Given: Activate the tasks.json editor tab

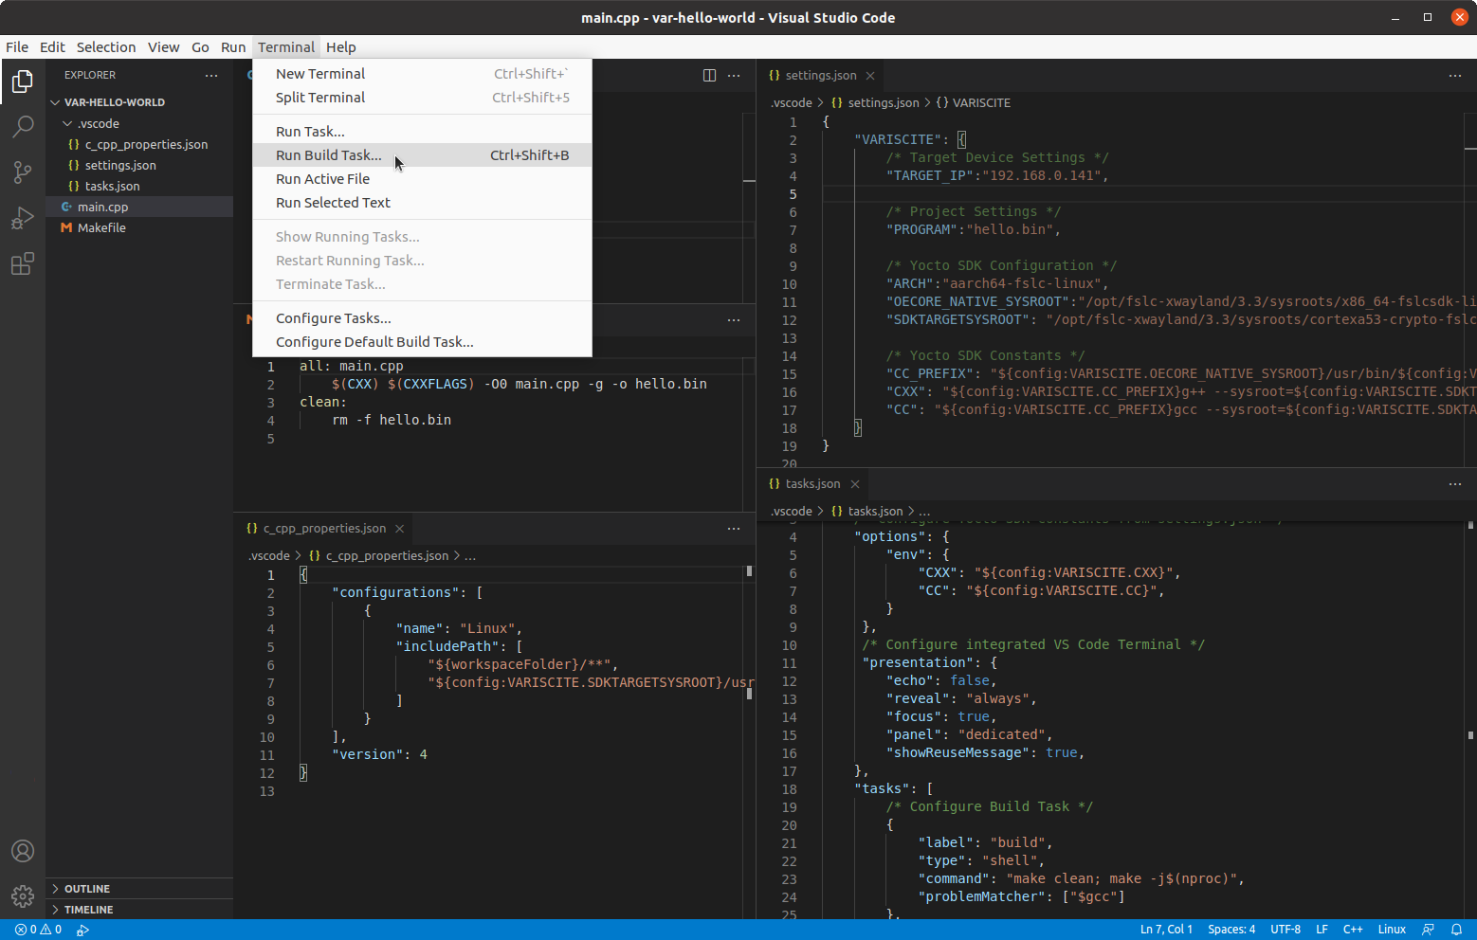Looking at the screenshot, I should (x=813, y=484).
